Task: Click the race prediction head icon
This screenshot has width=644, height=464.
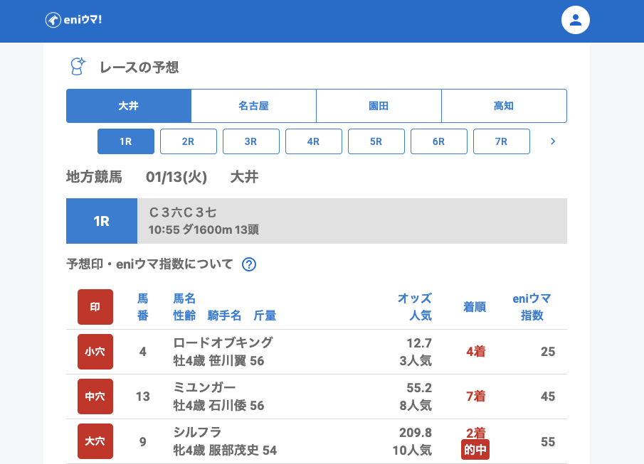Action: click(77, 67)
